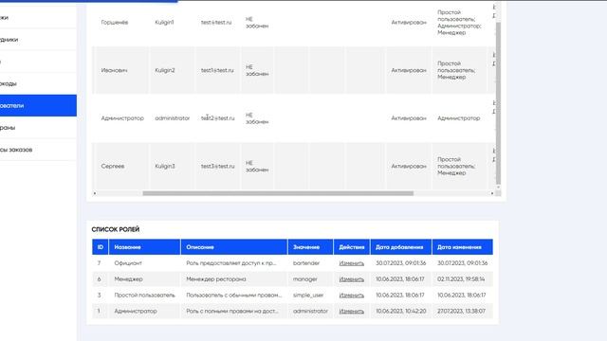Click description starting 'Роль с полными правами'
The width and height of the screenshot is (607, 341).
point(232,312)
